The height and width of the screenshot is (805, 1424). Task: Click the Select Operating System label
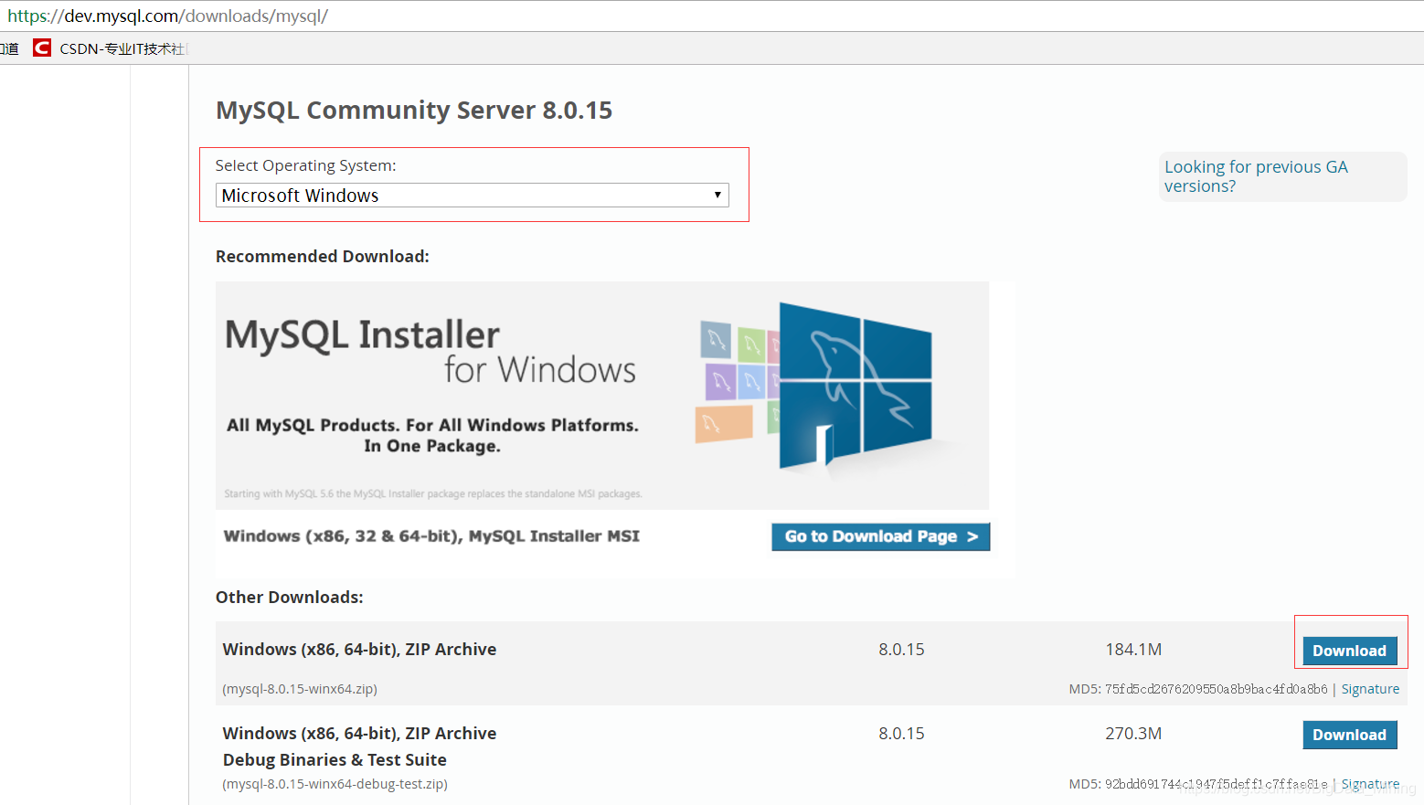pyautogui.click(x=305, y=165)
